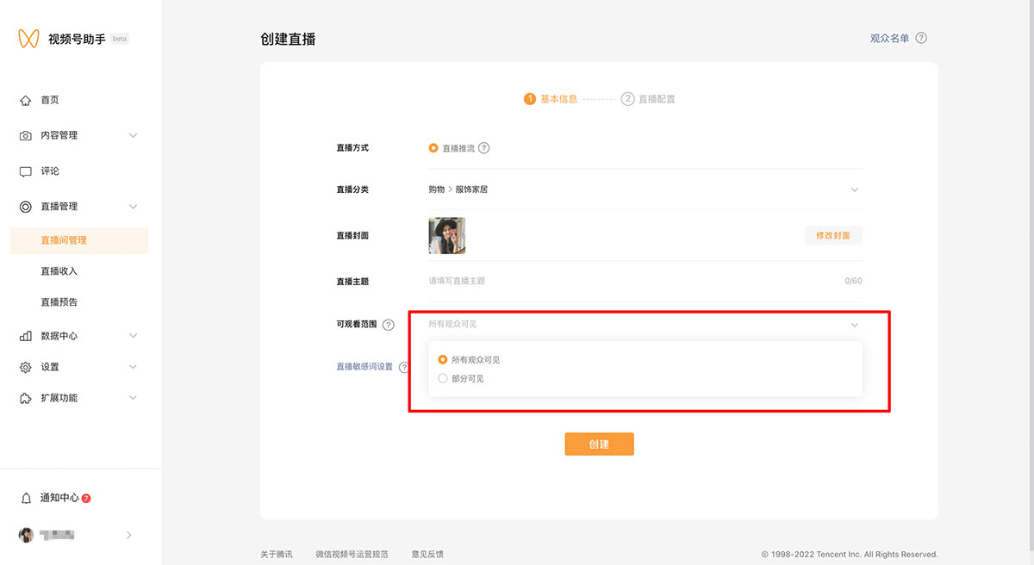The width and height of the screenshot is (1034, 565).
Task: Click the bell icon for 通知中心
Action: 26,499
